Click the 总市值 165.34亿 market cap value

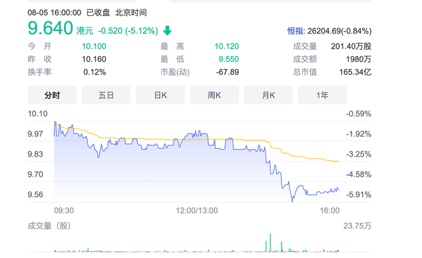(355, 72)
